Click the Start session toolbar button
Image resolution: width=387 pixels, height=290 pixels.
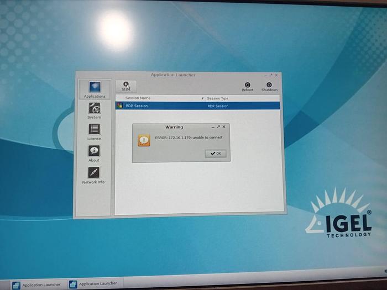coord(126,86)
